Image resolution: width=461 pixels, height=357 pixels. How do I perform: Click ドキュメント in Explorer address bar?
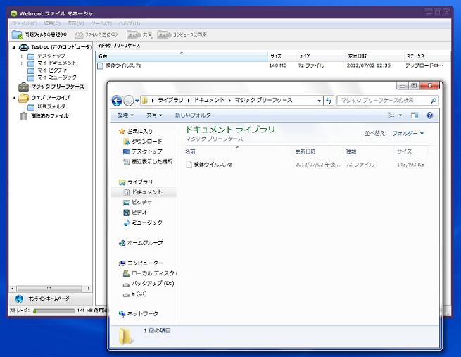coord(209,100)
